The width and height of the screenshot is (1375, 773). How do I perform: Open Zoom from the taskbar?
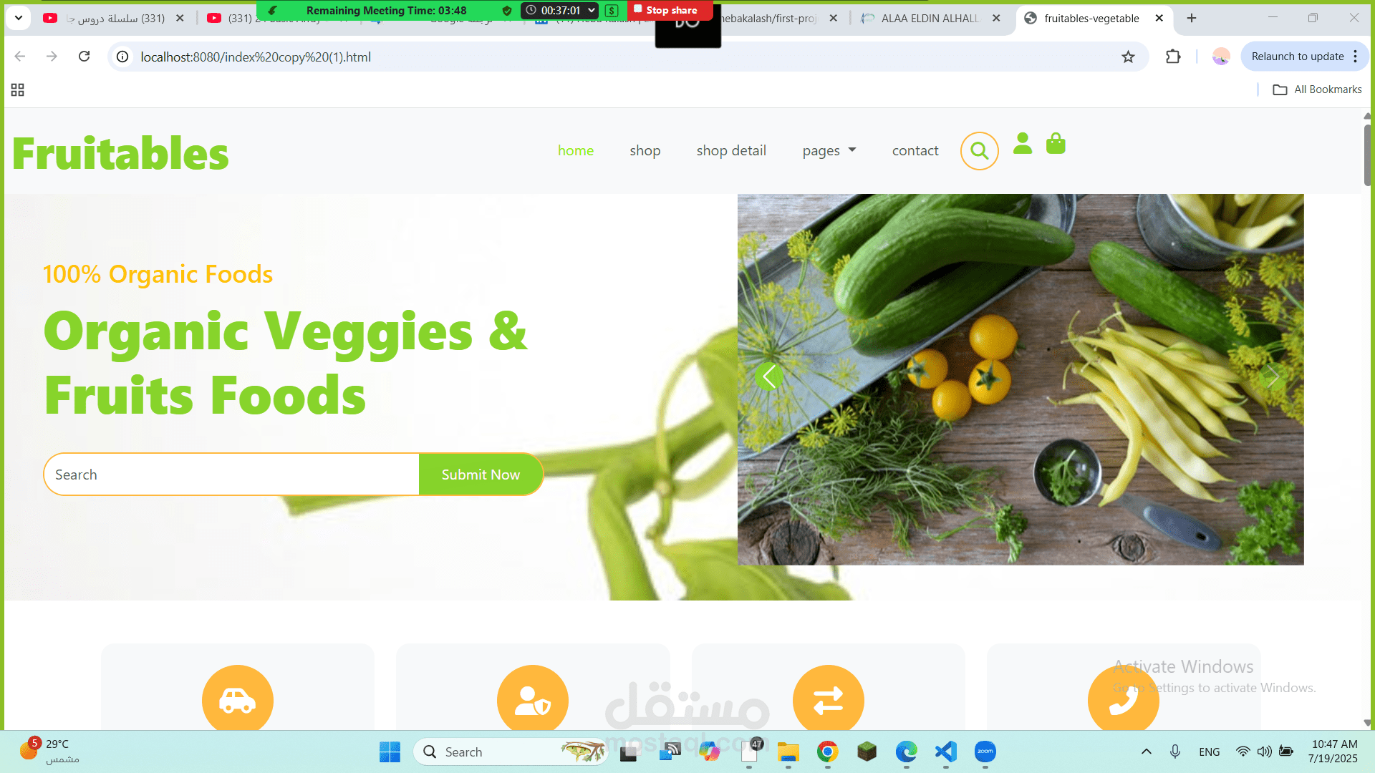[x=985, y=752]
